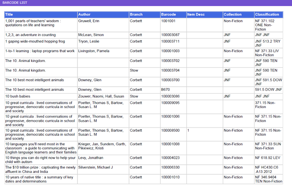Click classification 'NF 346.9404 TEN Non-Fiction'
The height and width of the screenshot is (193, 292).
coord(269,179)
